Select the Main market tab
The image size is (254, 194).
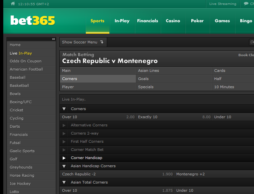click(x=98, y=71)
